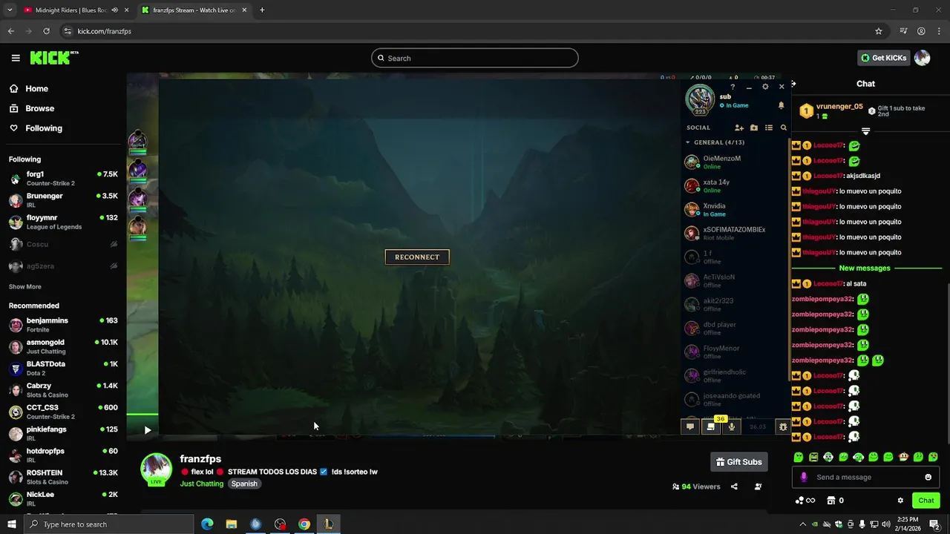Click the League client taskbar icon
This screenshot has width=950, height=534.
(328, 524)
